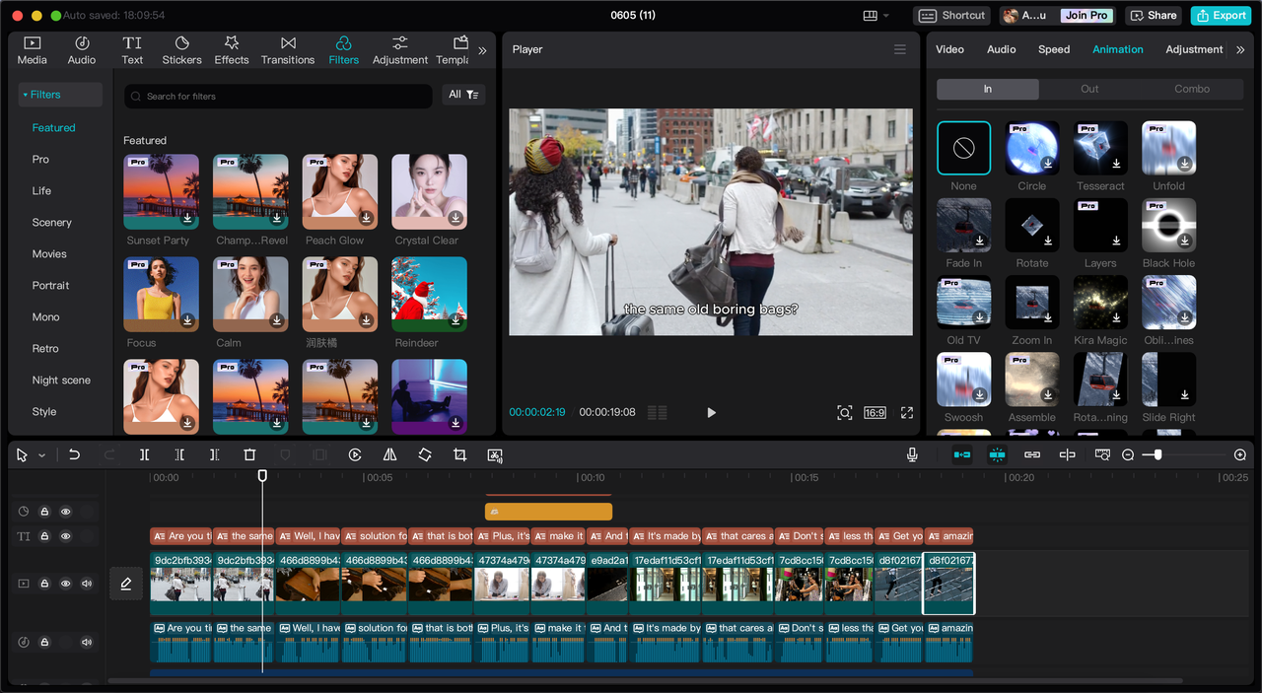The height and width of the screenshot is (693, 1262).
Task: Toggle visibility eye of the top sticker track
Action: 66,512
